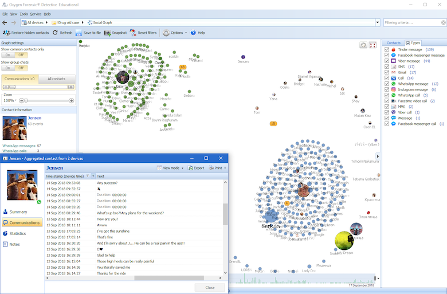Click the Instagram message icon
Image resolution: width=447 pixels, height=294 pixels.
(393, 89)
